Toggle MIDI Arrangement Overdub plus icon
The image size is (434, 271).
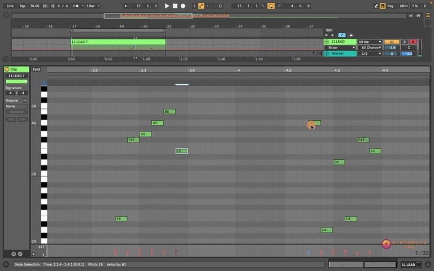click(x=194, y=6)
